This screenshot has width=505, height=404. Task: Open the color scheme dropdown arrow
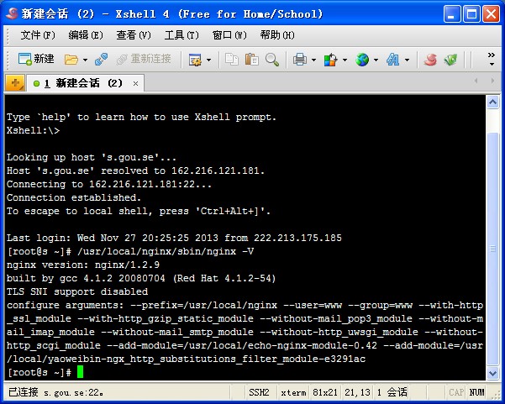pyautogui.click(x=345, y=60)
